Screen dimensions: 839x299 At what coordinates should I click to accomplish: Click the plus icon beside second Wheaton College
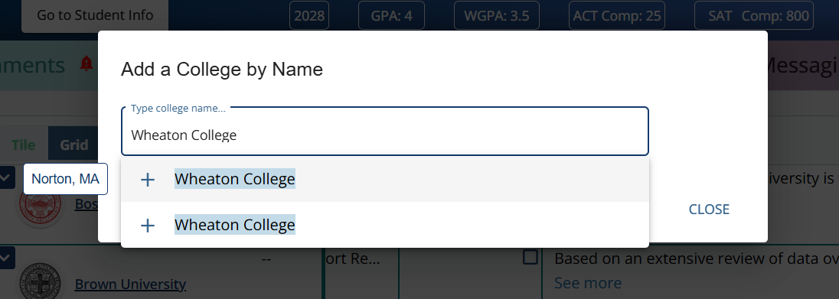pos(147,226)
